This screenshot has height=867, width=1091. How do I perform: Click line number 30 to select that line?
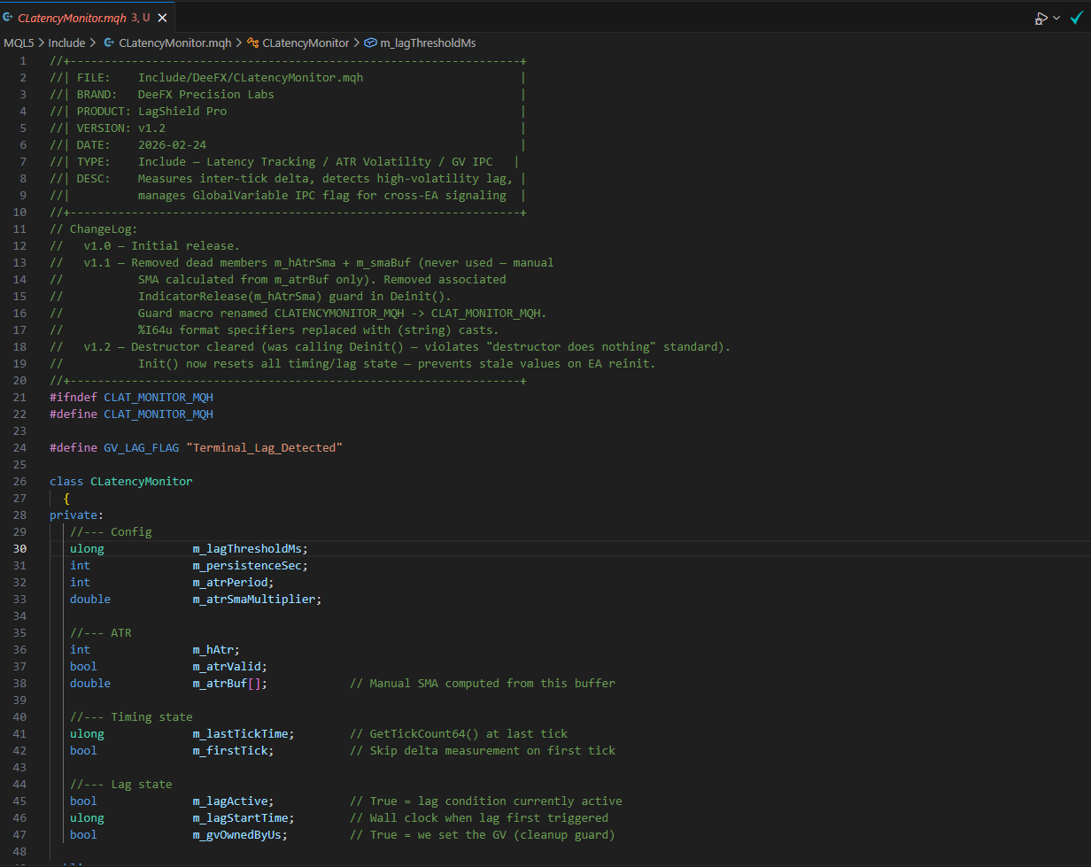[x=22, y=548]
